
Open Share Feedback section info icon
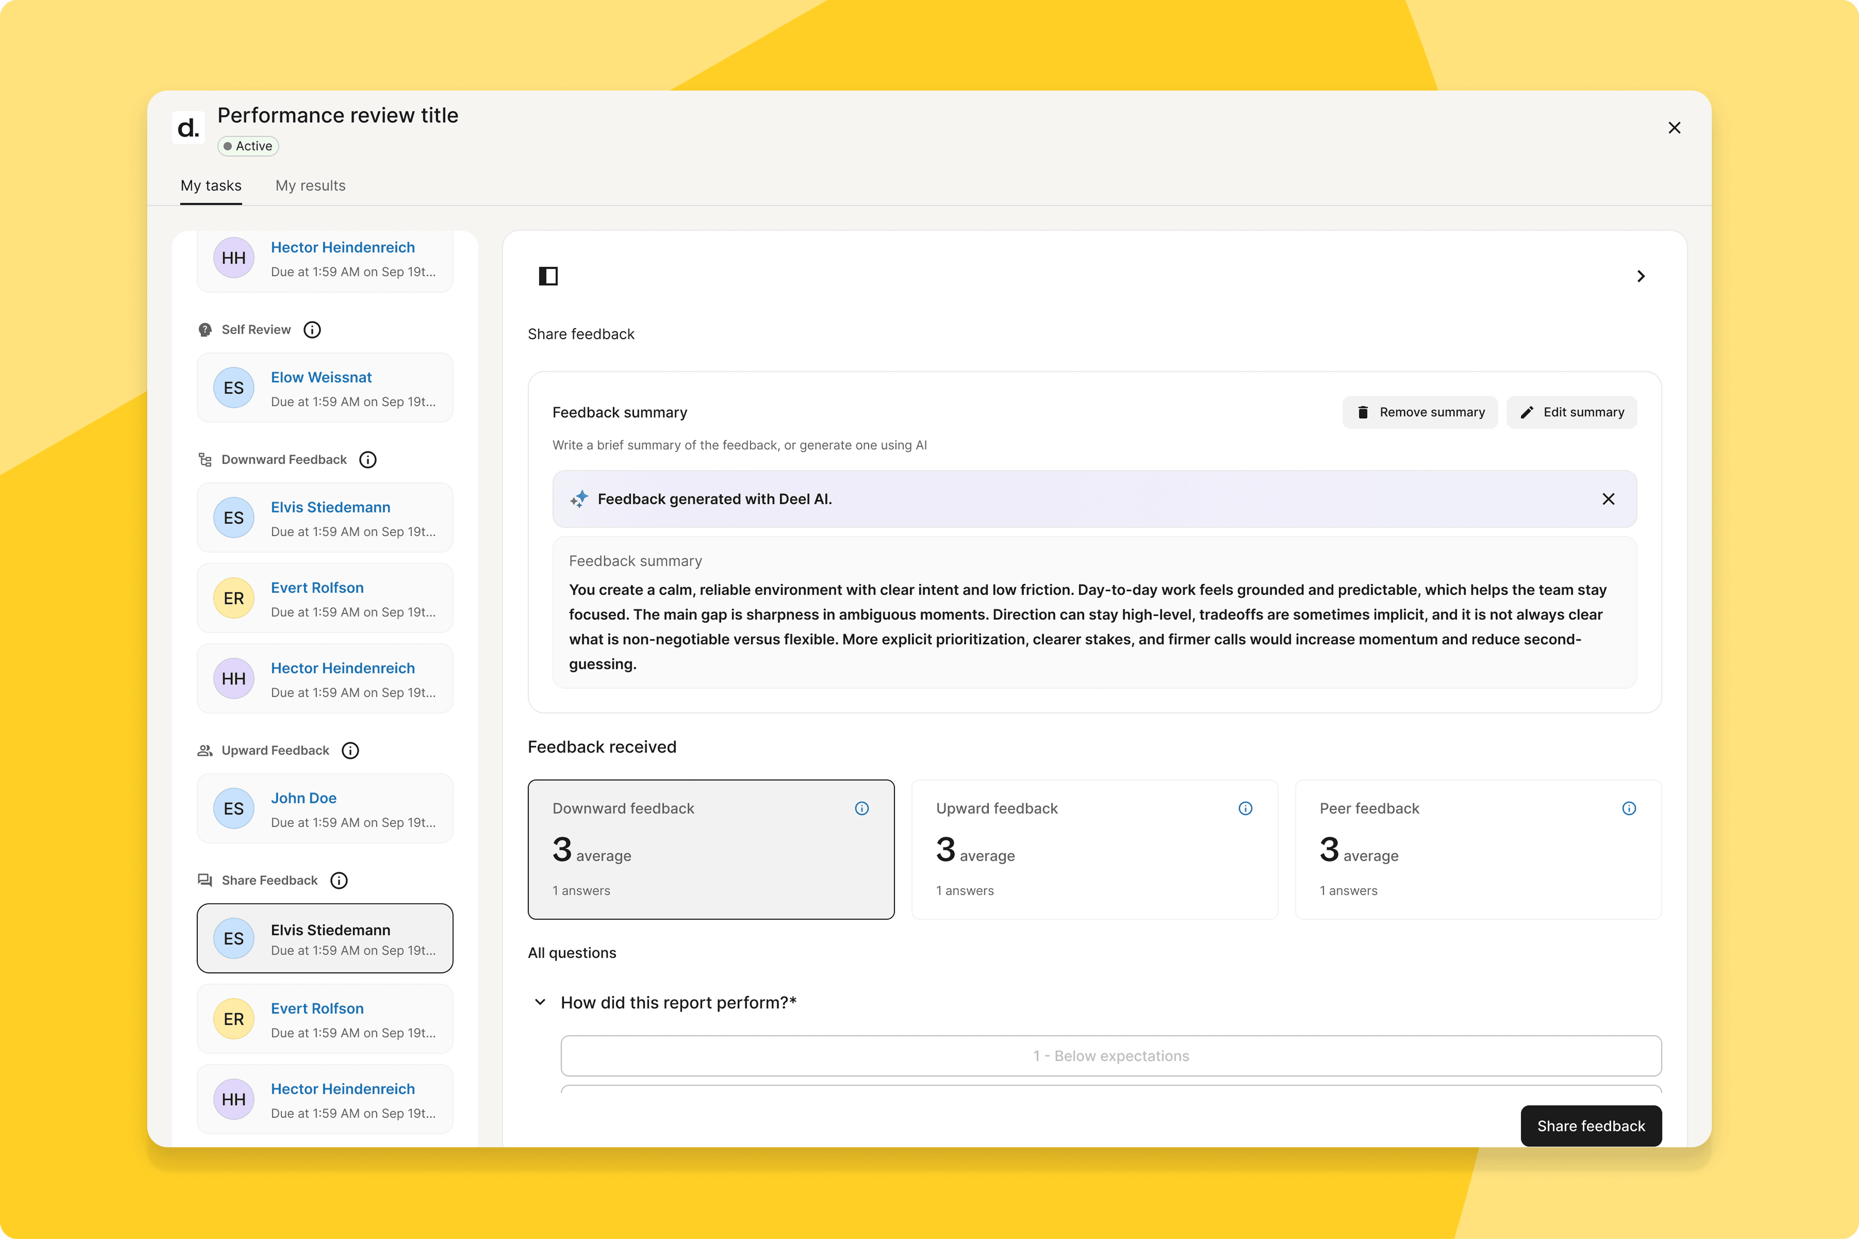339,880
